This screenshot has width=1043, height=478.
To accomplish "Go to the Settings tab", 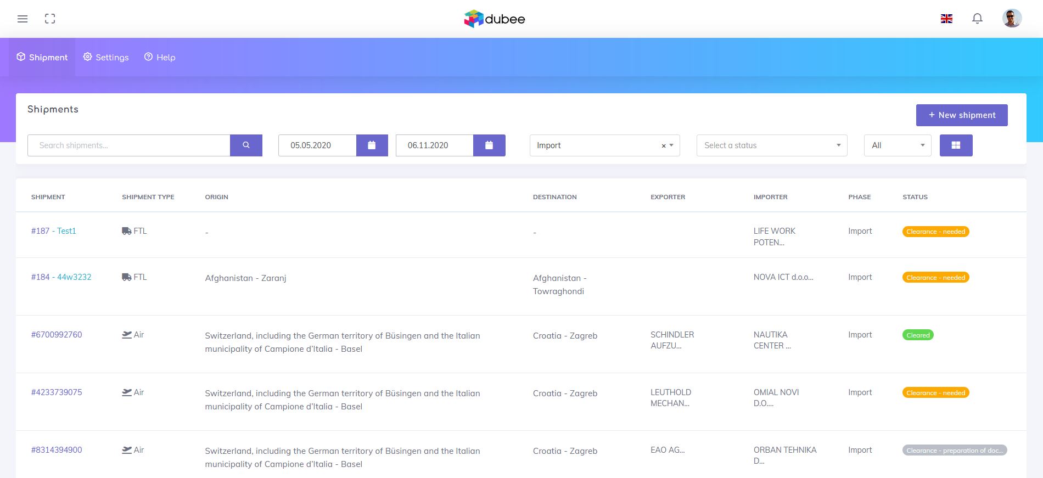I will pyautogui.click(x=106, y=58).
